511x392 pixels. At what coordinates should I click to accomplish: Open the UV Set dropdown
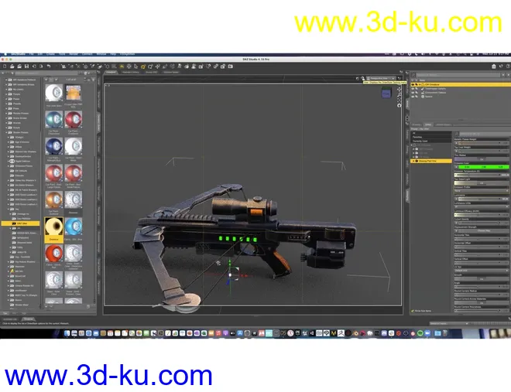pos(481,271)
